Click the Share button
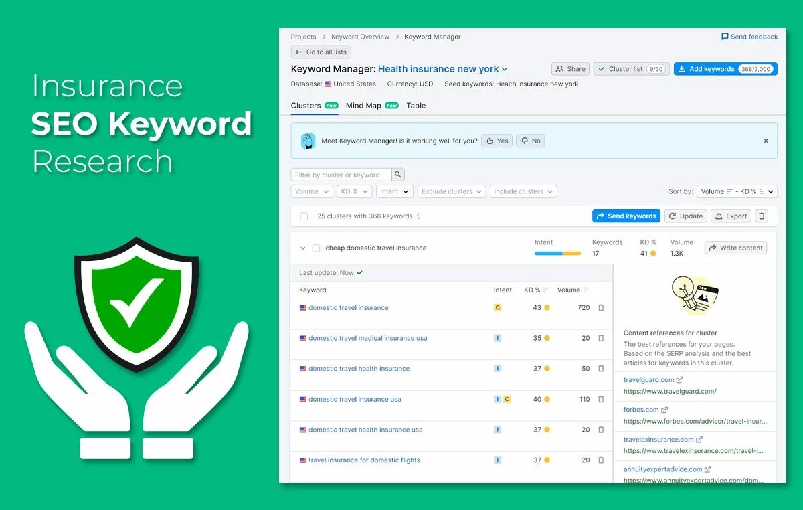 pyautogui.click(x=570, y=69)
